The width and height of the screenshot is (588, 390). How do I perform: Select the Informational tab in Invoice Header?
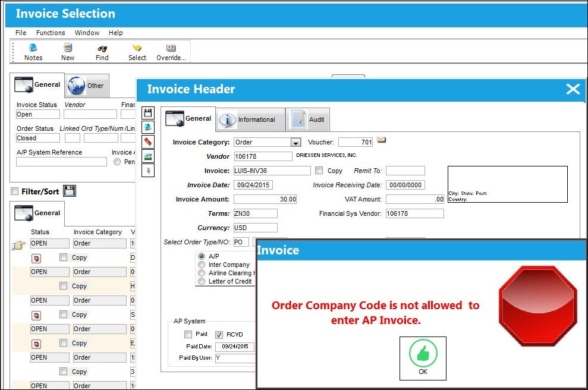tap(251, 119)
